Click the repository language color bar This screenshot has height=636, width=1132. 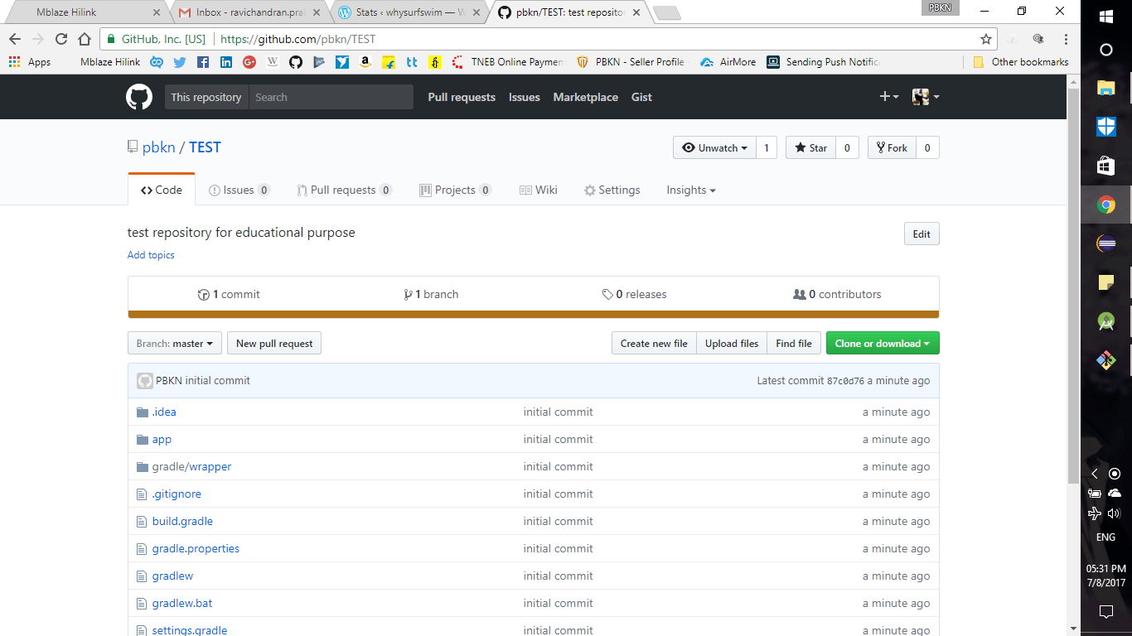[x=533, y=315]
